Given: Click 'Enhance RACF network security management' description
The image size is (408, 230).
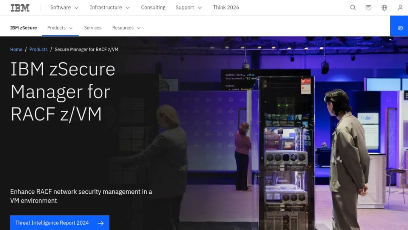Looking at the screenshot, I should [x=81, y=196].
